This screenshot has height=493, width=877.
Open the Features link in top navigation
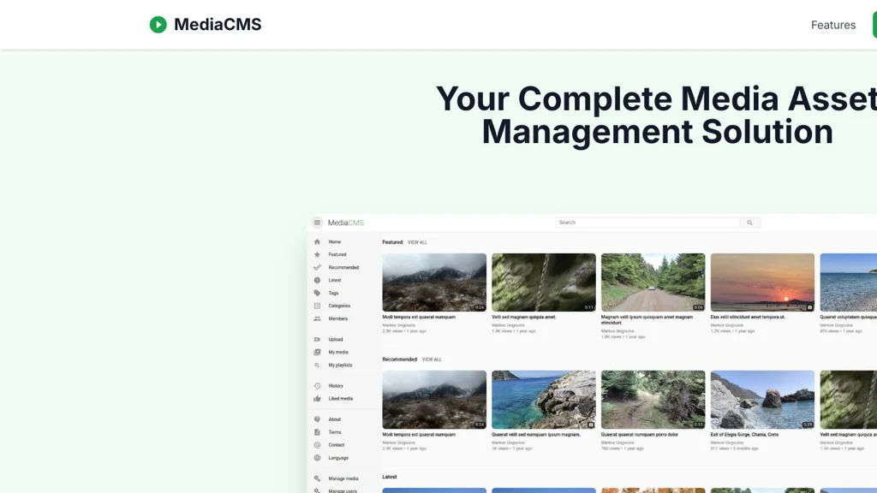832,25
